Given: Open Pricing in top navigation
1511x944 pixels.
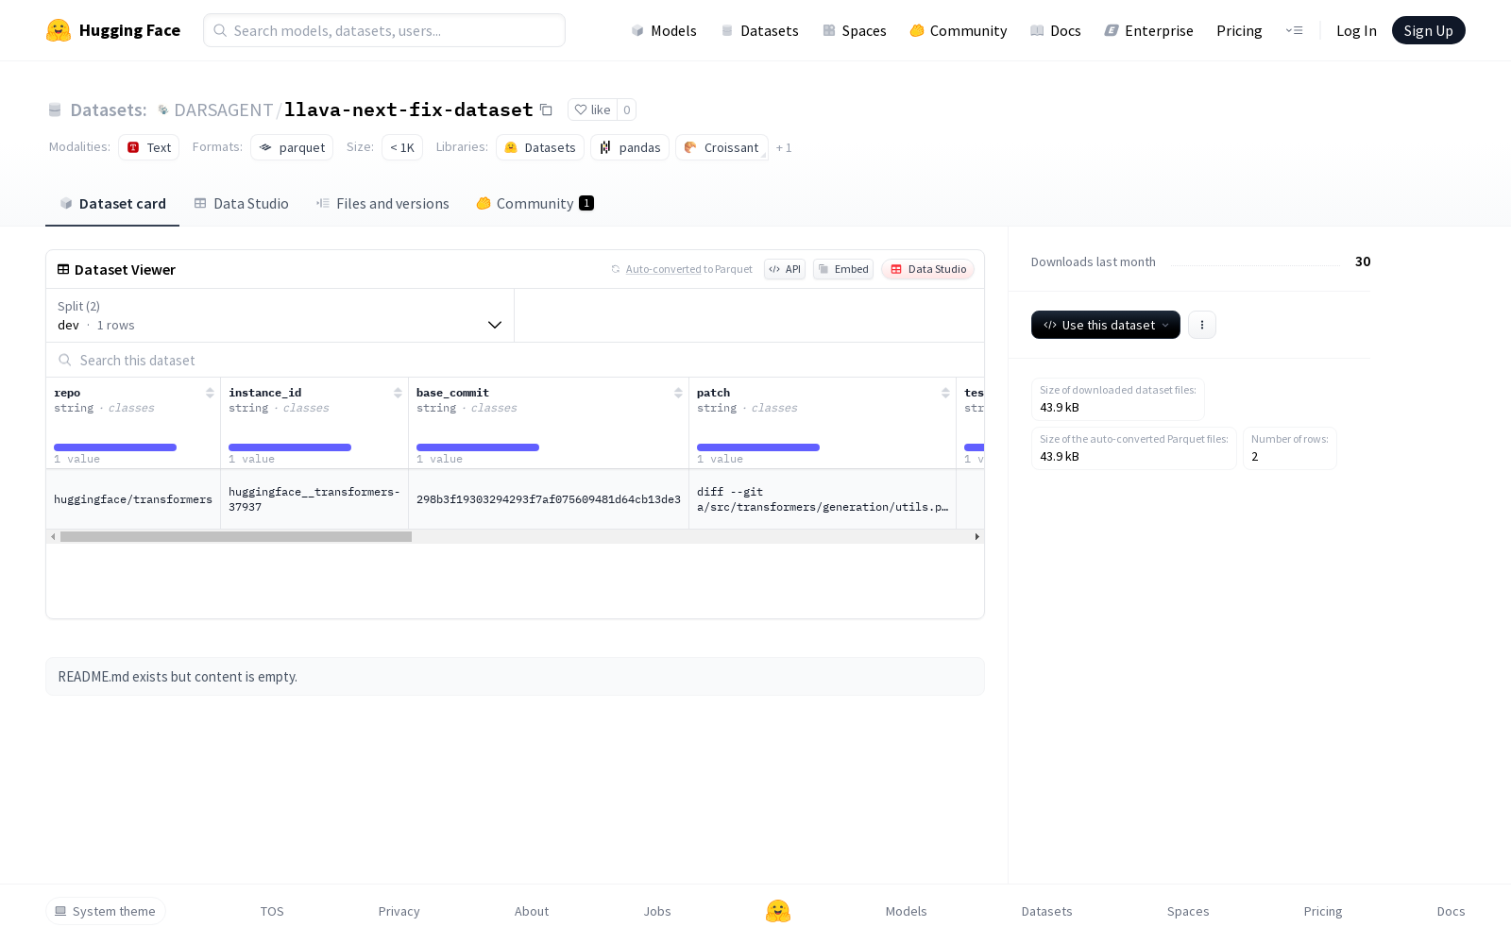Looking at the screenshot, I should (x=1239, y=30).
